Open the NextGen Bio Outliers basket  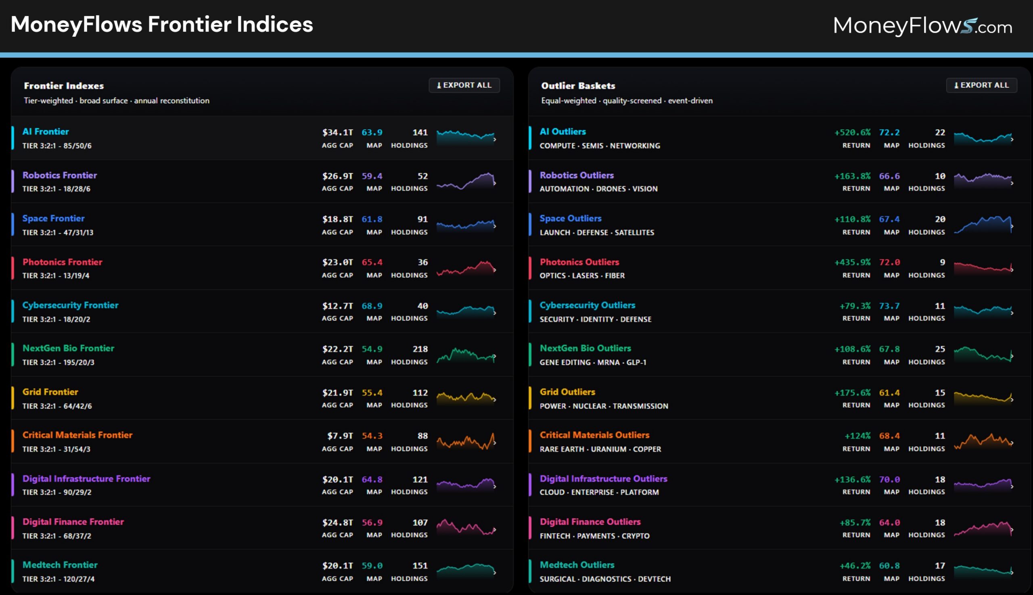(780, 355)
